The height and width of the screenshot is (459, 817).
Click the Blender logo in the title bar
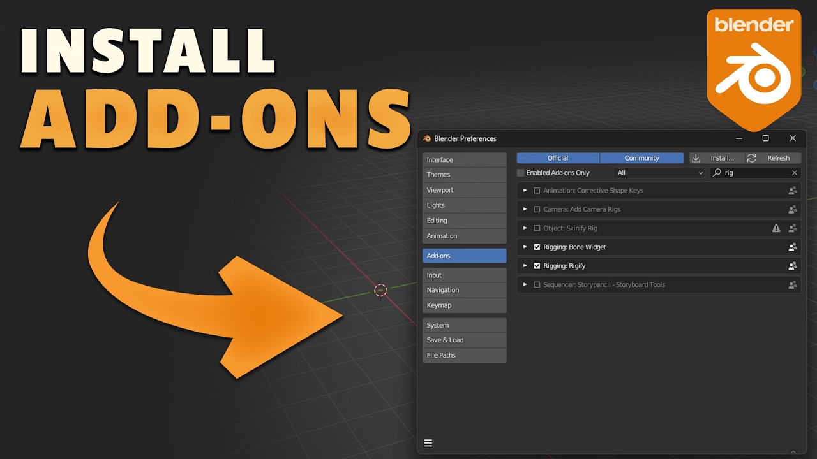427,138
